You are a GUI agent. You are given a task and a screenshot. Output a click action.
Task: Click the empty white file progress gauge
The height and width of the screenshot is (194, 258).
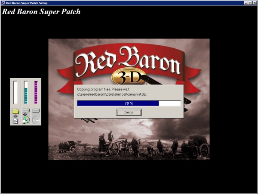(15, 92)
